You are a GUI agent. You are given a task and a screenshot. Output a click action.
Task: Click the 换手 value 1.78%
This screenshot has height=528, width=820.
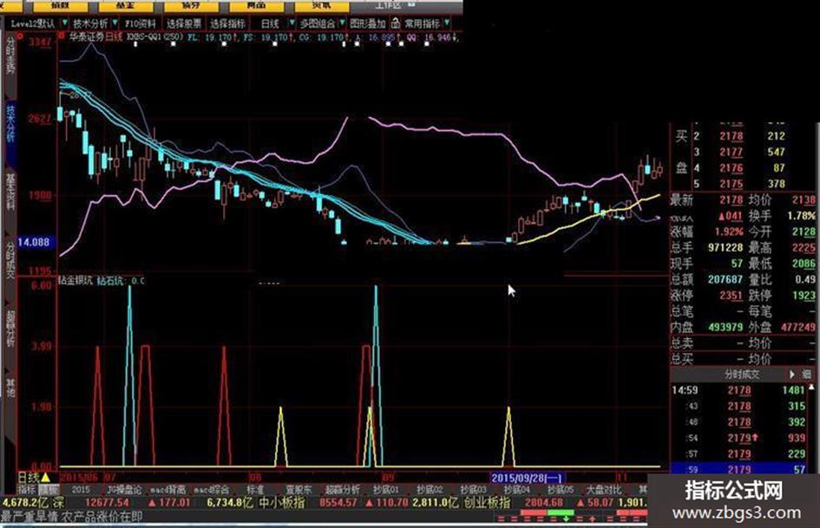click(801, 215)
